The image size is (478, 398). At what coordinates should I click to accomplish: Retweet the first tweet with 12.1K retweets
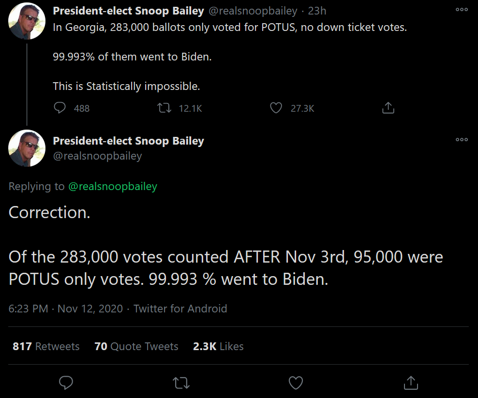(x=164, y=108)
